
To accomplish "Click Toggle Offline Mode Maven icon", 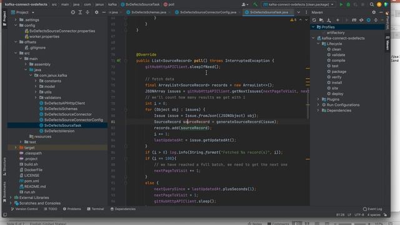I will tap(361, 20).
